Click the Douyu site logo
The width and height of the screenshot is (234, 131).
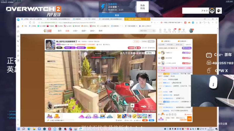[x=47, y=31]
